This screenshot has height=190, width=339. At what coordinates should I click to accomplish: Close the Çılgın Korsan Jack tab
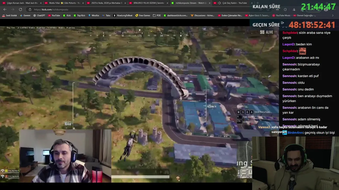[41, 3]
